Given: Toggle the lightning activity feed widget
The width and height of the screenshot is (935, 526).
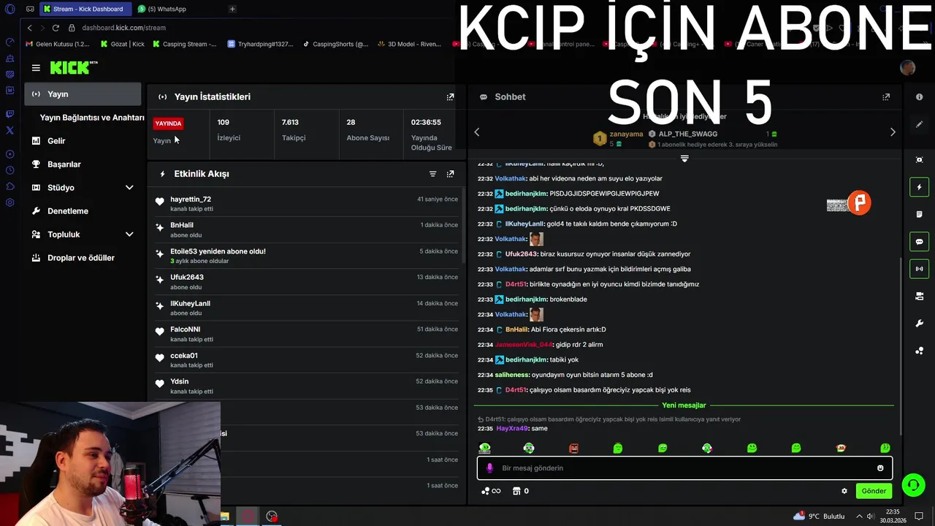Looking at the screenshot, I should click(x=919, y=187).
